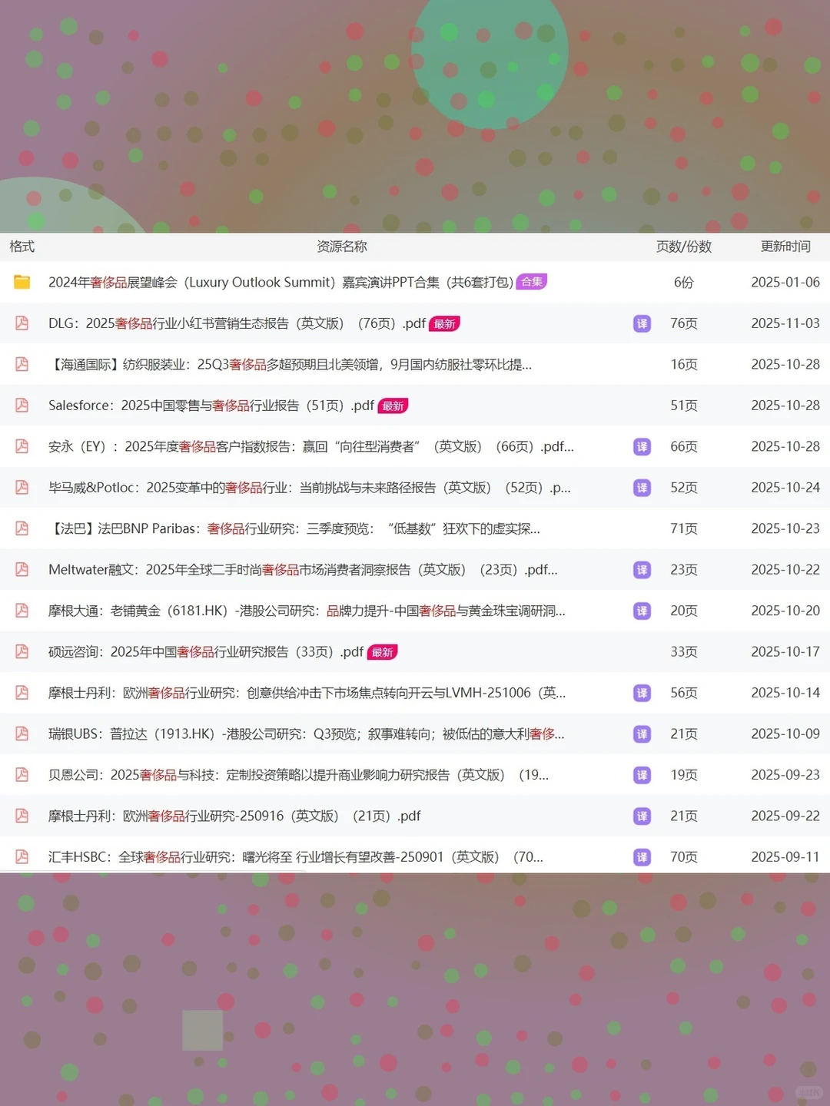Click the translate icon on the 摩根士丹利 251006 row
The width and height of the screenshot is (830, 1106).
tap(642, 693)
